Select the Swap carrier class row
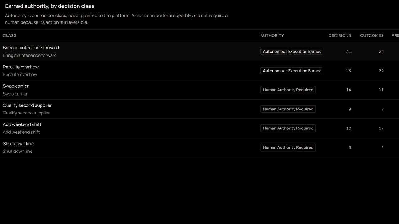 click(199, 90)
